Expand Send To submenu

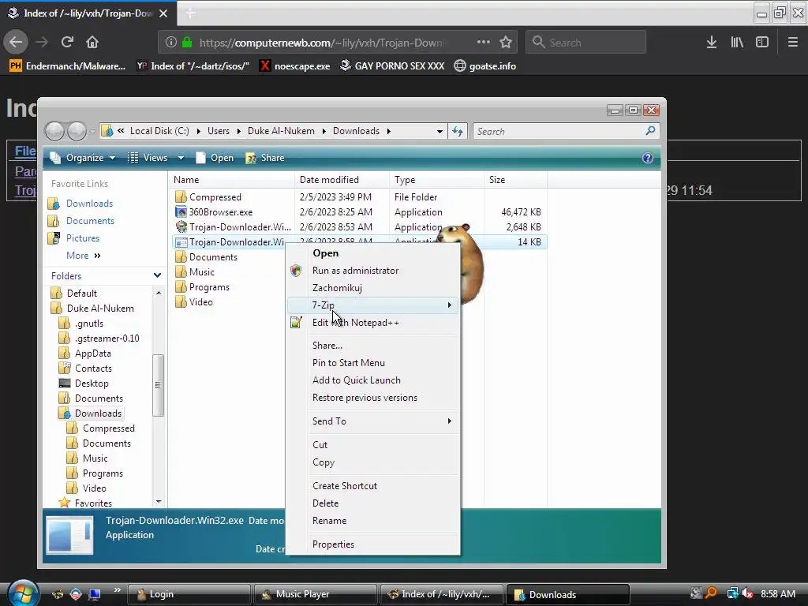pos(372,421)
